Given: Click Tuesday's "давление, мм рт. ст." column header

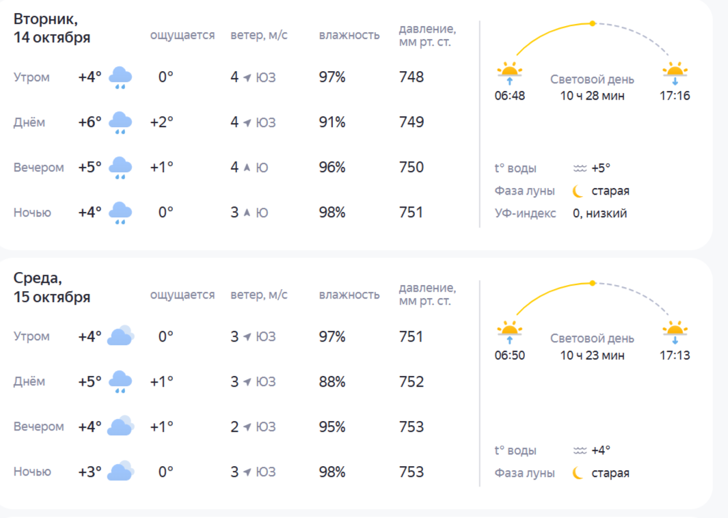Looking at the screenshot, I should [x=427, y=36].
